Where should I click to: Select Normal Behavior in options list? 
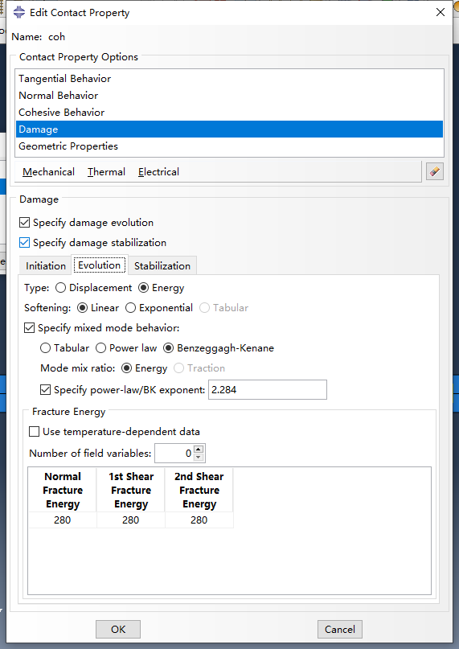pos(229,96)
